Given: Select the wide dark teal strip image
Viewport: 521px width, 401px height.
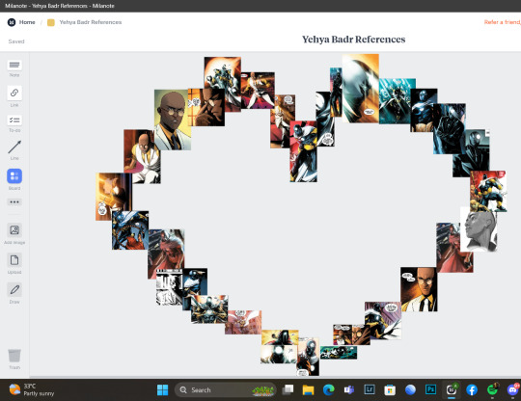Looking at the screenshot, I should (339, 353).
